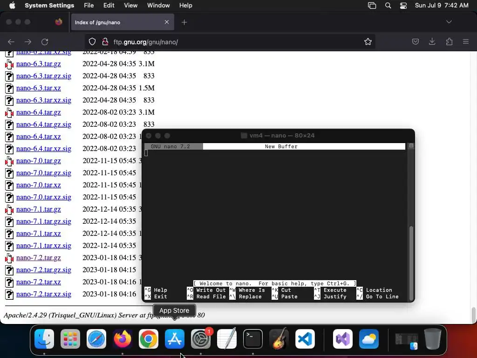Open the Firefox hamburger application menu
This screenshot has height=358, width=477.
[x=466, y=41]
